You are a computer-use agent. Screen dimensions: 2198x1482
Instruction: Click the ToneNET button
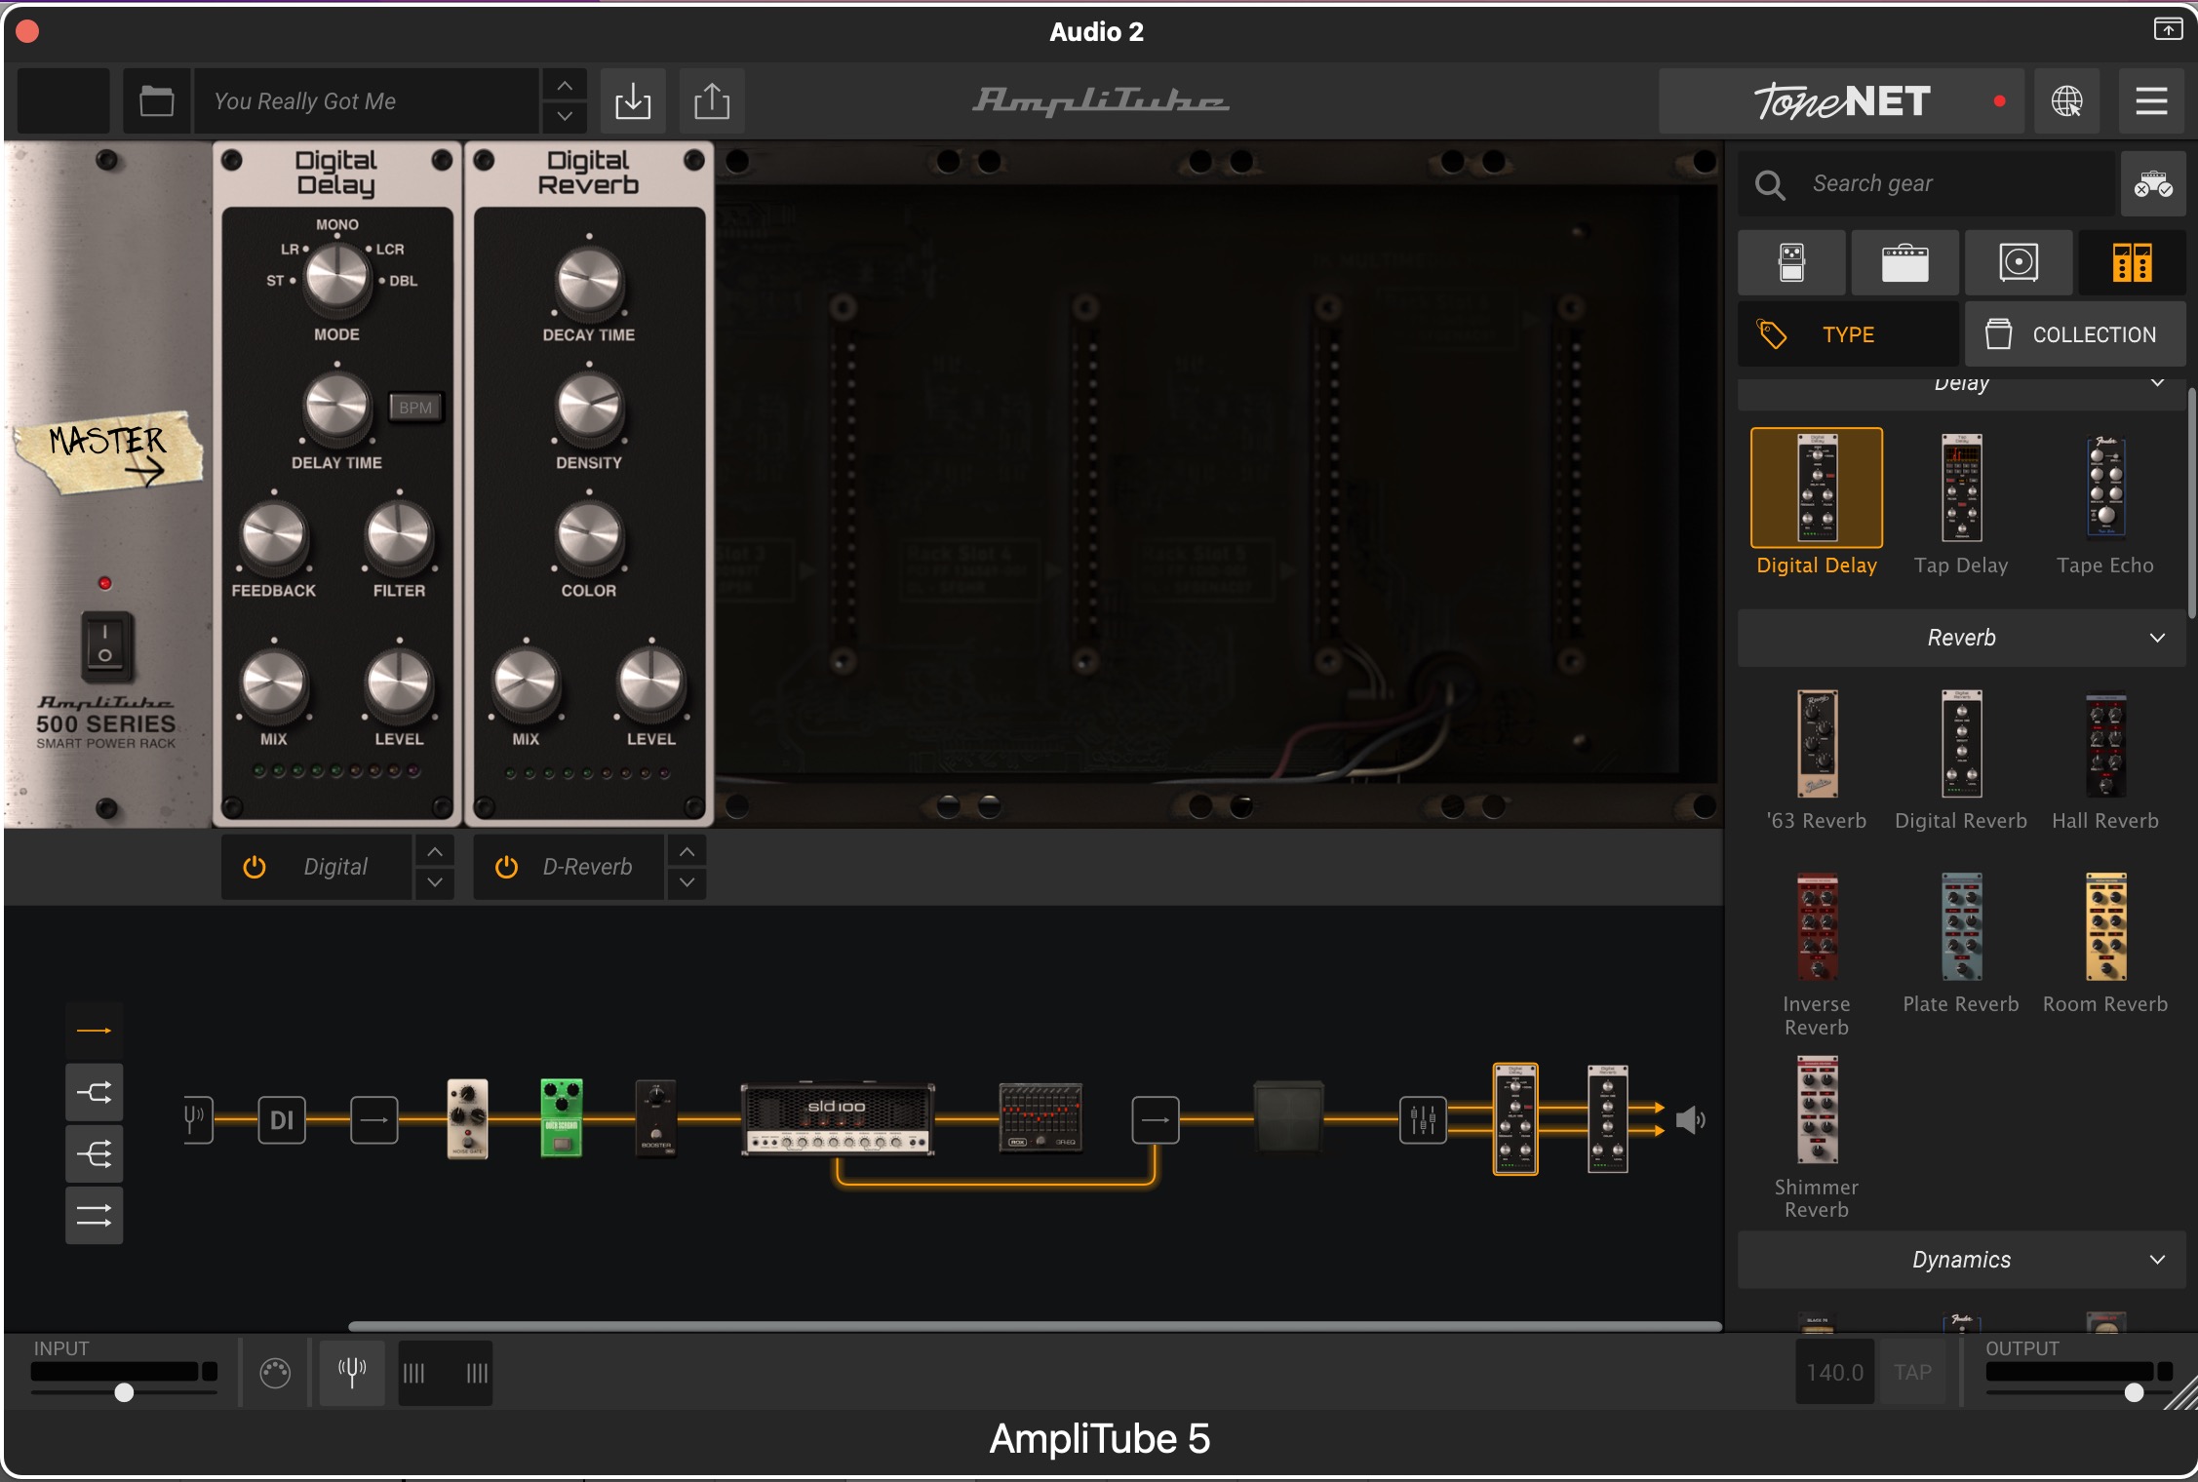[1841, 100]
